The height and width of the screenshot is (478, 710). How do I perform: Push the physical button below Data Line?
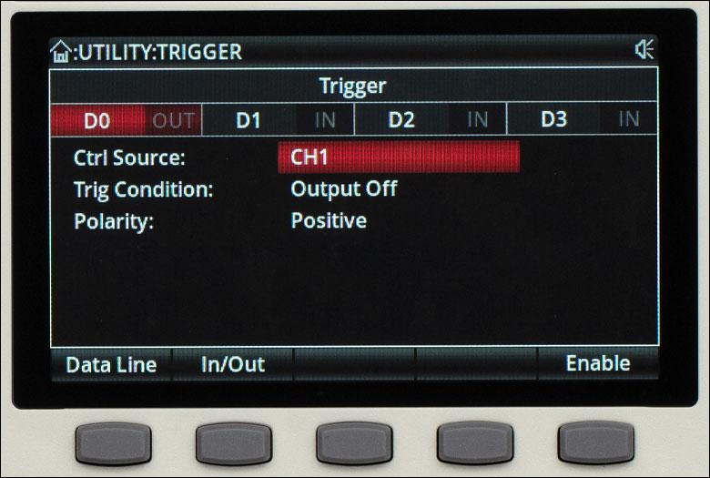click(x=113, y=443)
